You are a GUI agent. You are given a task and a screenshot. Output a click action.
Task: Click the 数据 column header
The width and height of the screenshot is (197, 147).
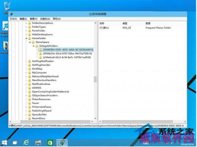click(148, 23)
